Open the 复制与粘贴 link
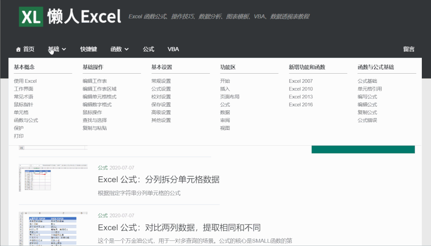431x246 pixels. click(95, 128)
